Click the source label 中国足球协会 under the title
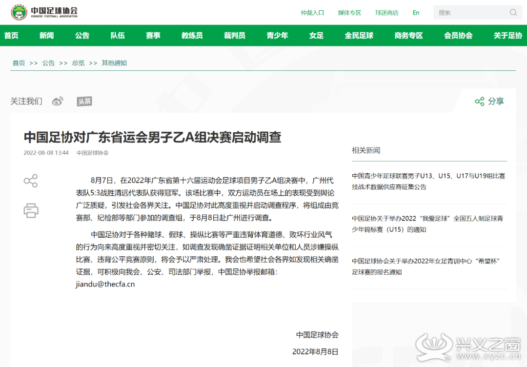This screenshot has height=367, width=527. [92, 153]
